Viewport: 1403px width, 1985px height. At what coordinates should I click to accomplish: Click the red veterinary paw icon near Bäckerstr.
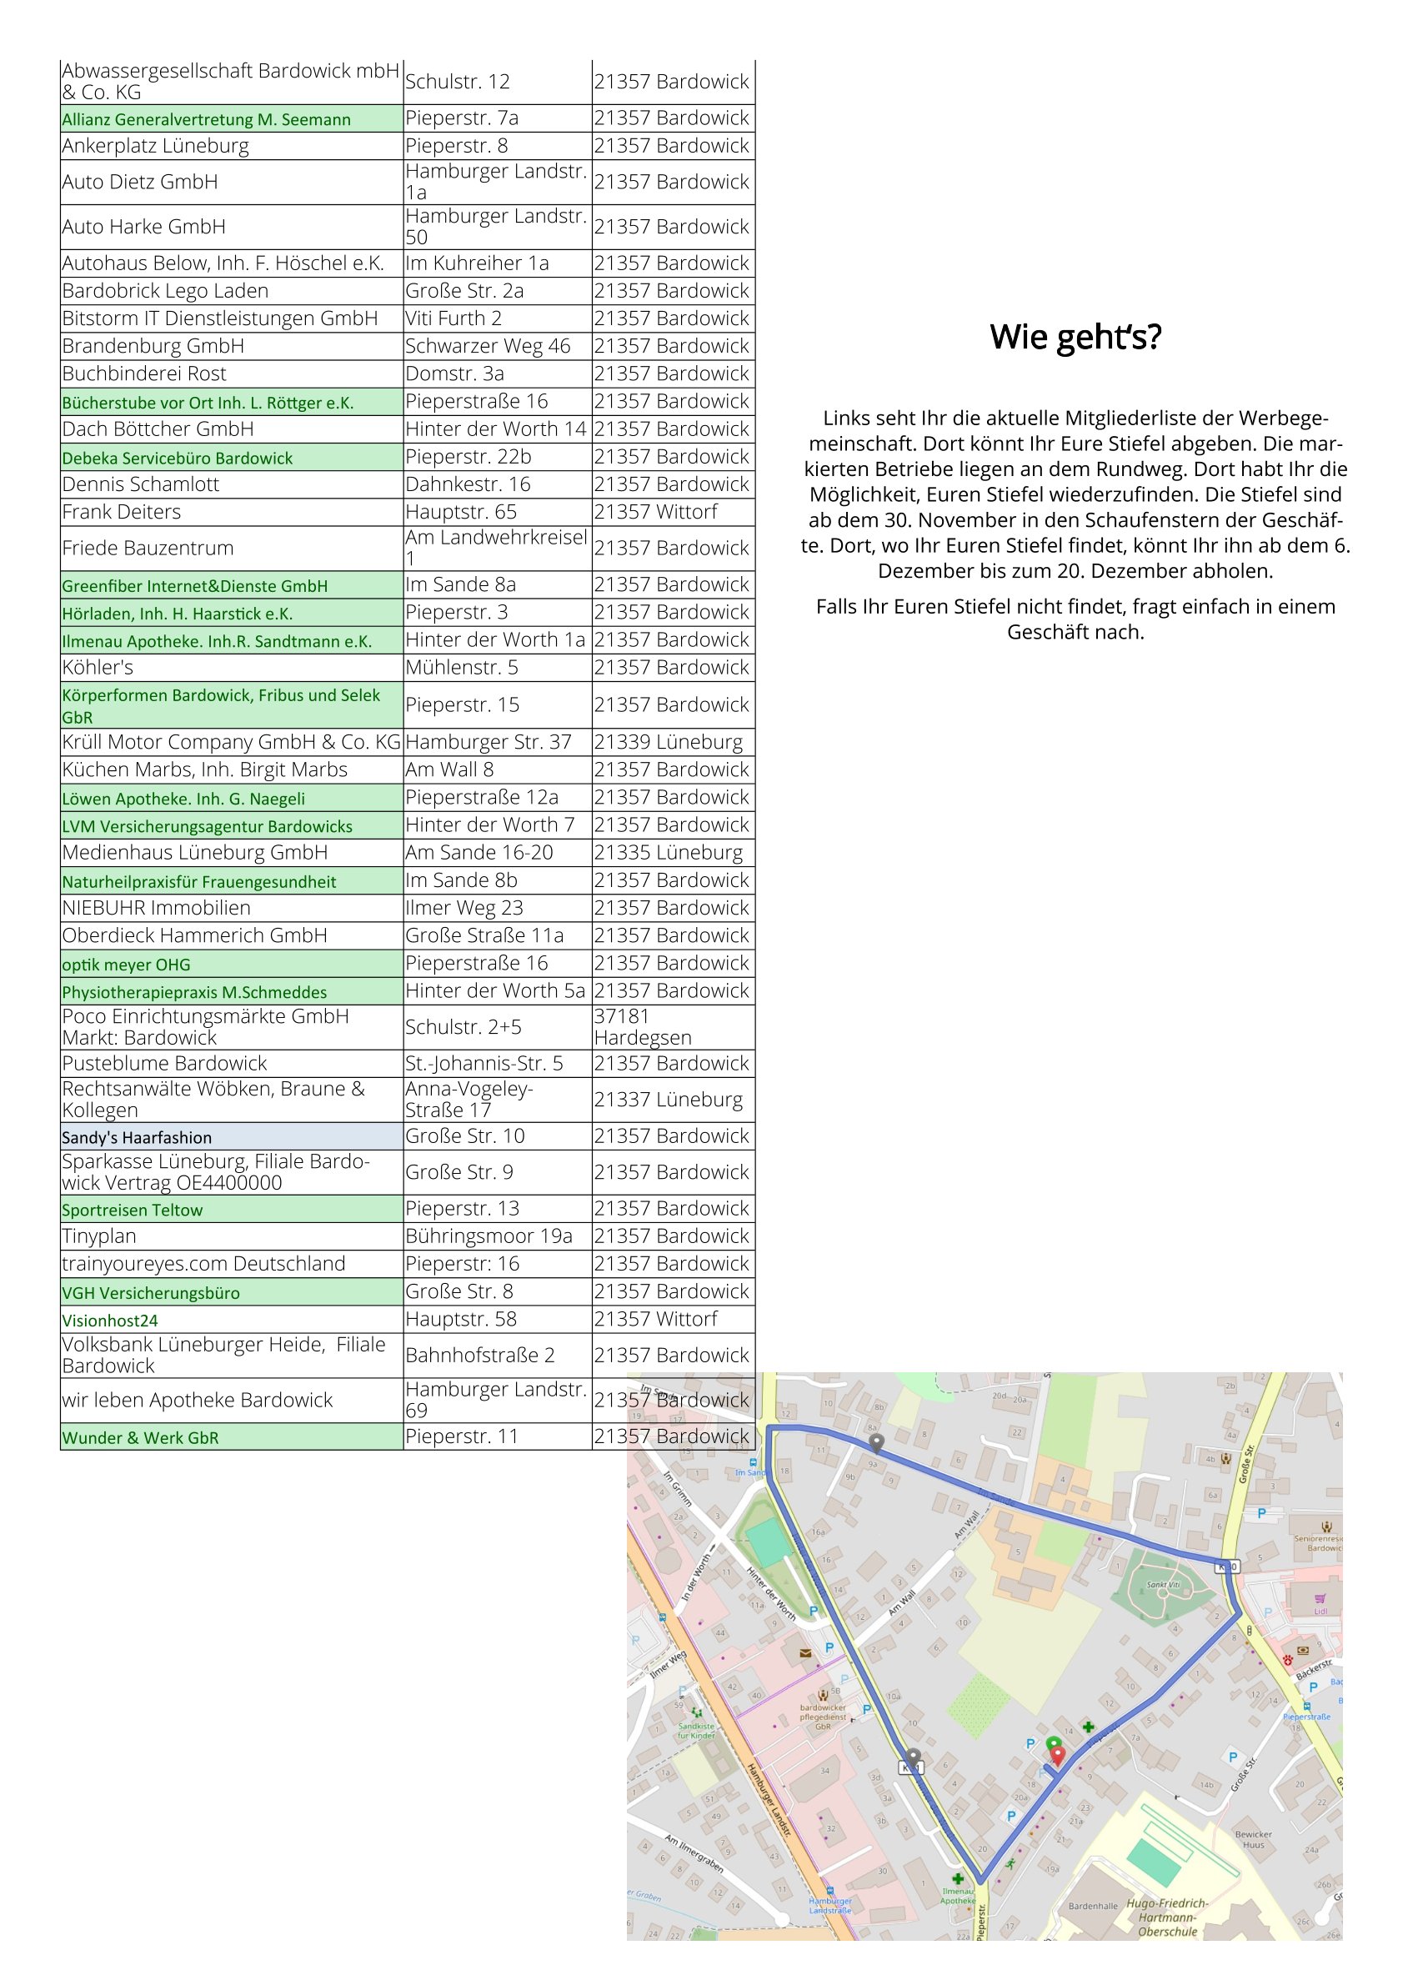click(x=1287, y=1659)
